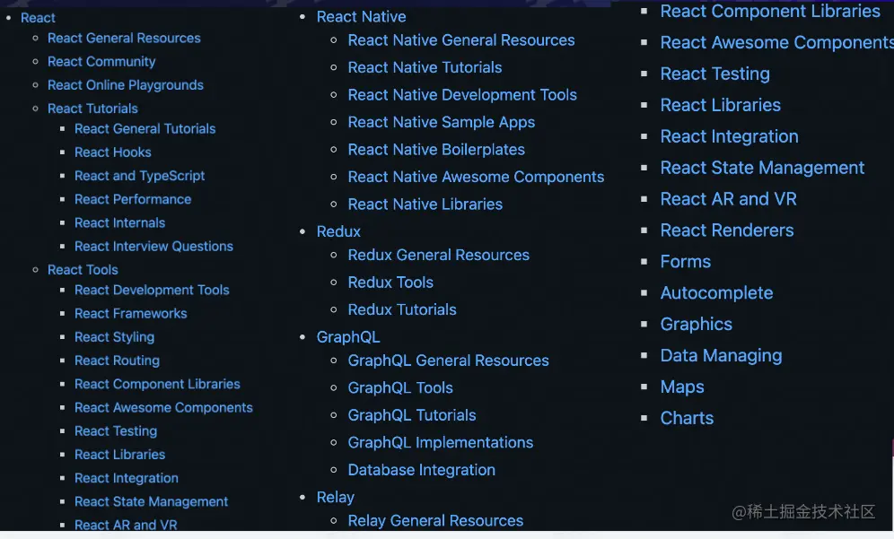Open the top-level "React" link
894x539 pixels.
click(x=38, y=18)
